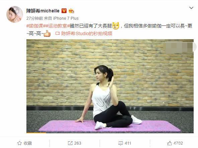Open the #瑜伽课# hashtag topic
This screenshot has width=198, height=148.
[x=35, y=26]
